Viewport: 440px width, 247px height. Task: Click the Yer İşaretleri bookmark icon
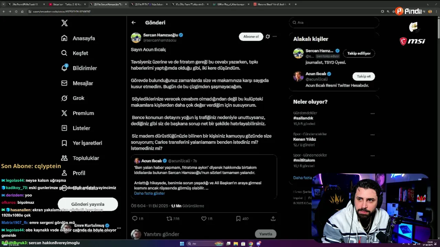point(64,143)
